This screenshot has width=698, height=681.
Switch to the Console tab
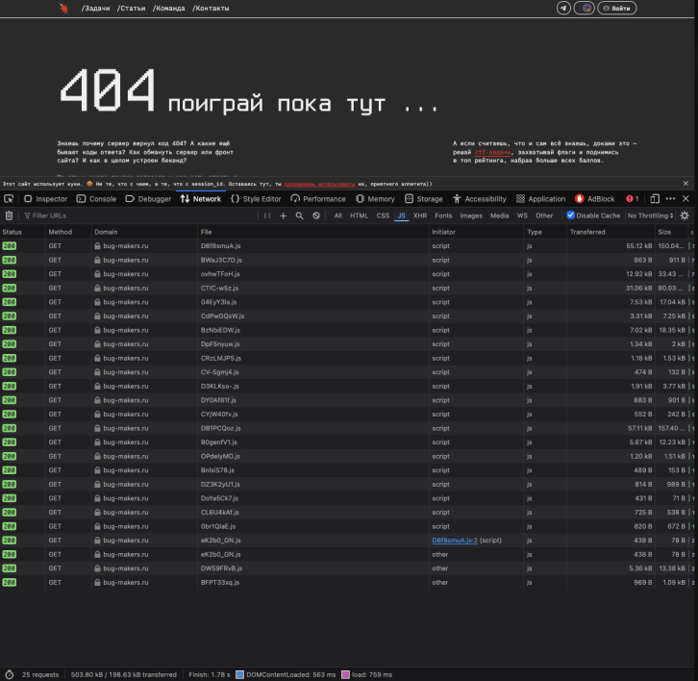(96, 199)
